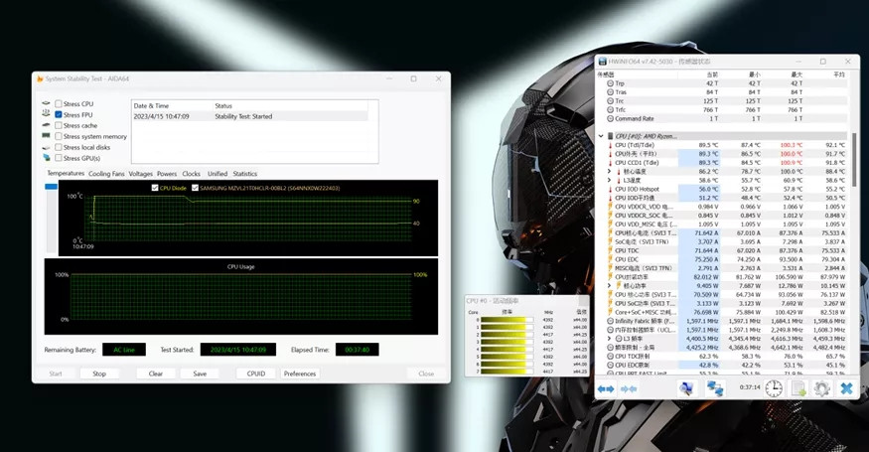The image size is (869, 452).
Task: Close sensors with blue X icon
Action: (846, 388)
